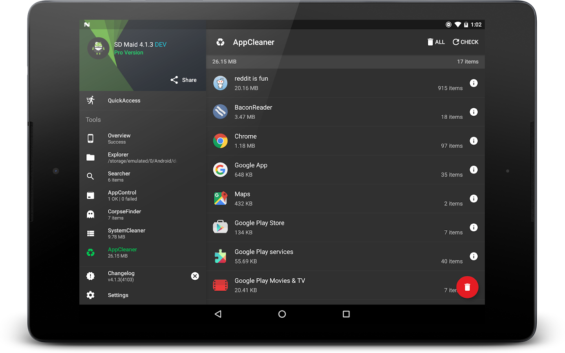565x353 pixels.
Task: Open the Searcher tool
Action: 143,176
